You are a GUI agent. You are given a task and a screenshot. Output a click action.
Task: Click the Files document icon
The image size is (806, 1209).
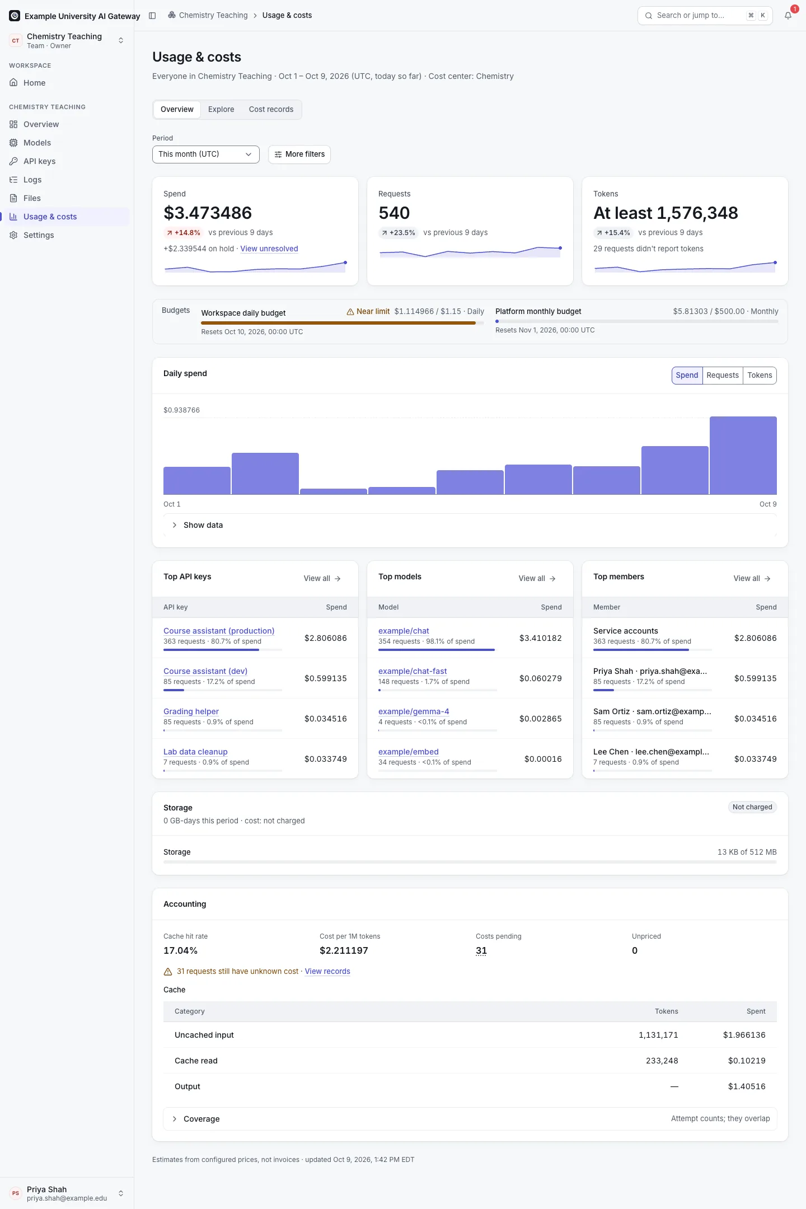tap(13, 198)
